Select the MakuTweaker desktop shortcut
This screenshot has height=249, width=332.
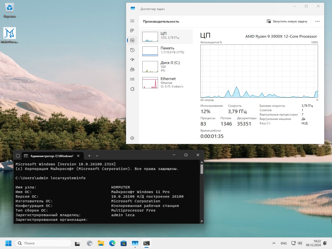(10, 35)
